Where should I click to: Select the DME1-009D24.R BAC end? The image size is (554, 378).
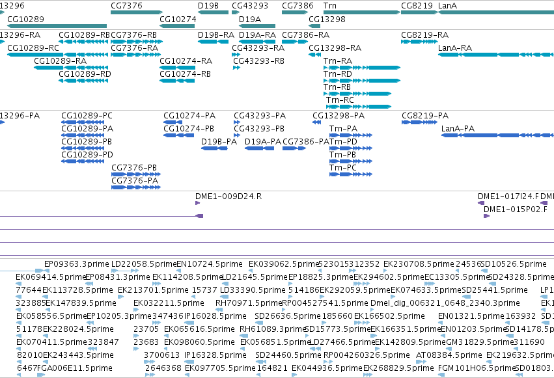click(197, 203)
